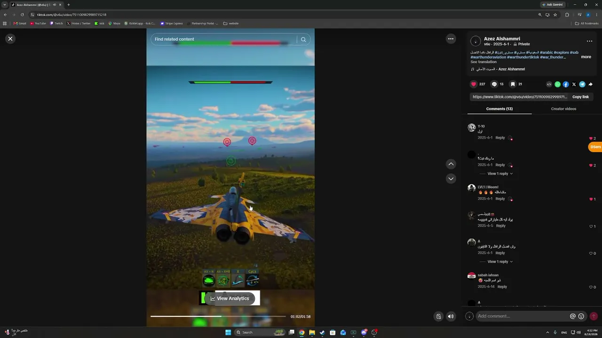This screenshot has height=338, width=602.
Task: Click the search magnifier in Find related content
Action: coord(303,39)
